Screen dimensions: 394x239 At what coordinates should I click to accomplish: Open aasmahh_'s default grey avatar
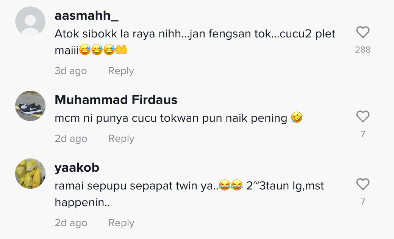30,22
